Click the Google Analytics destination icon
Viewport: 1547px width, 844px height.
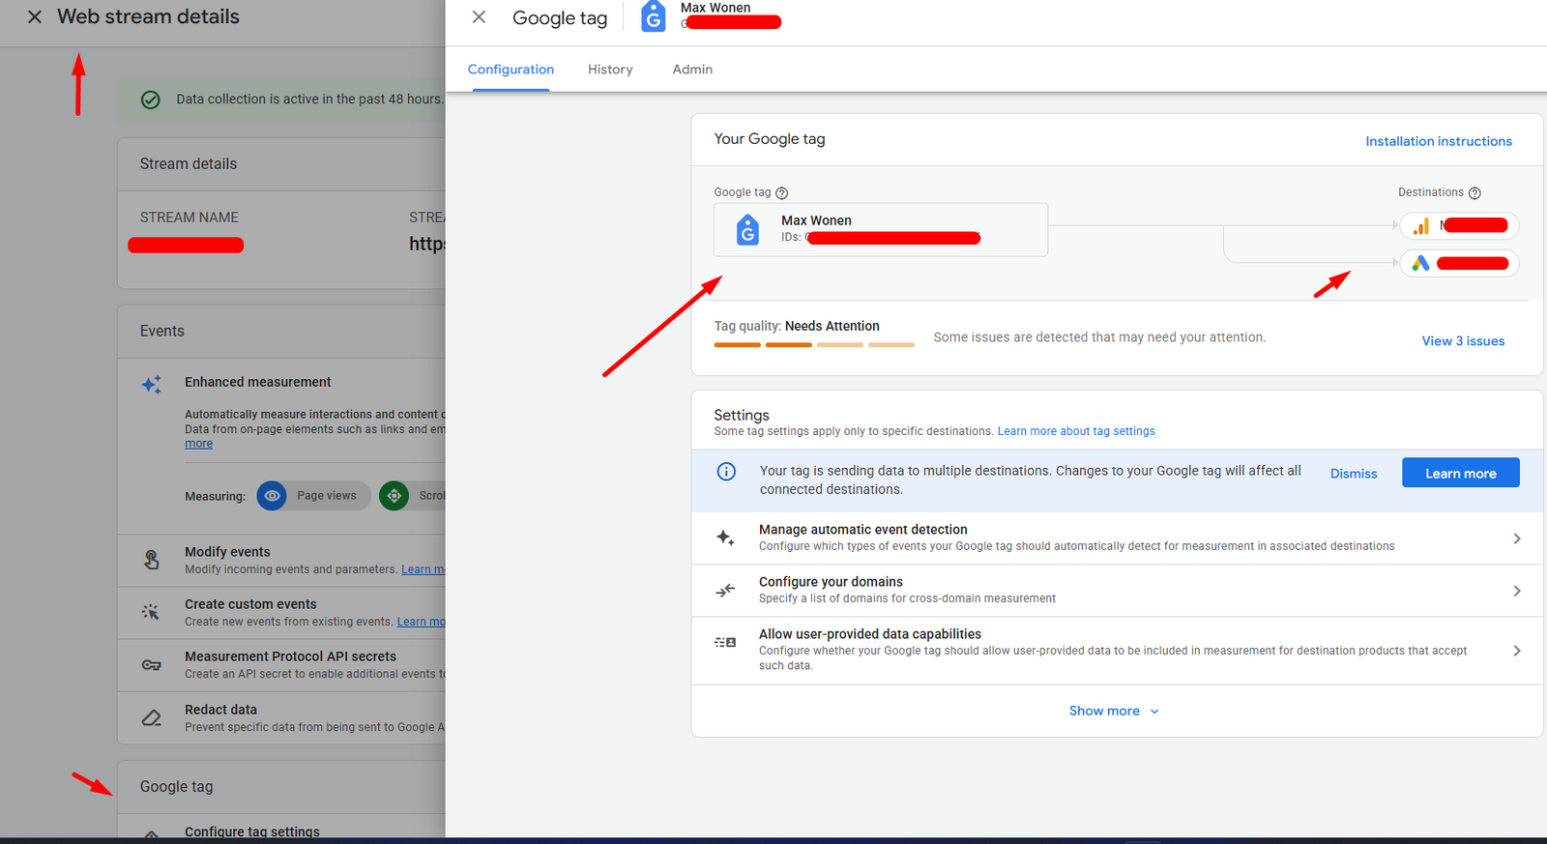[1421, 226]
